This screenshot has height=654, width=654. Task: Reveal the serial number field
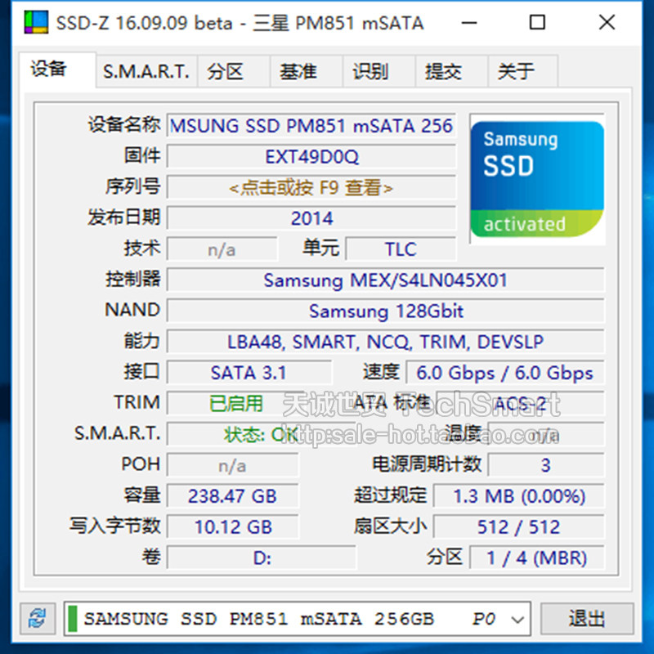(x=312, y=187)
